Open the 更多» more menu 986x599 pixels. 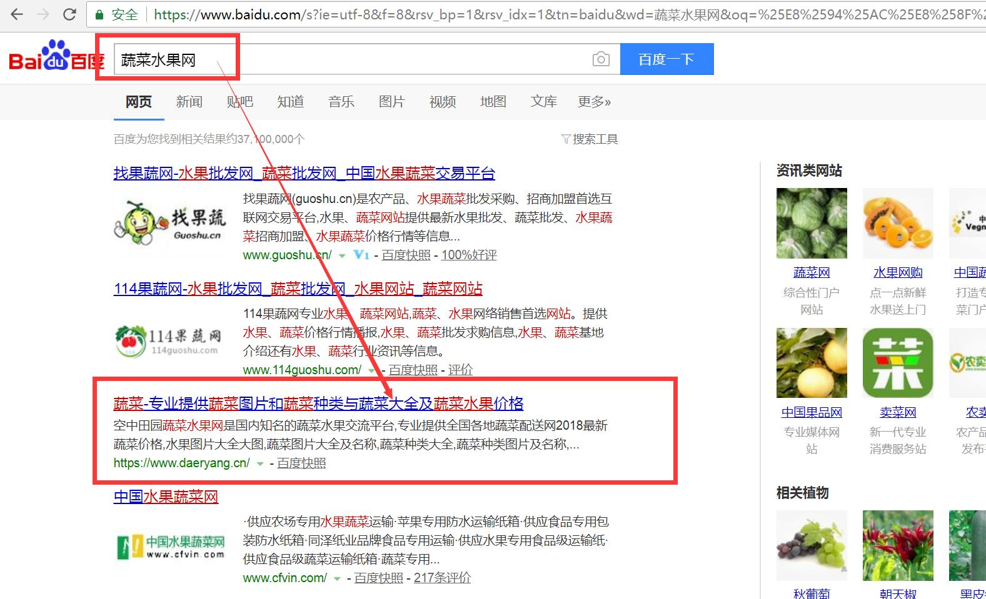594,102
